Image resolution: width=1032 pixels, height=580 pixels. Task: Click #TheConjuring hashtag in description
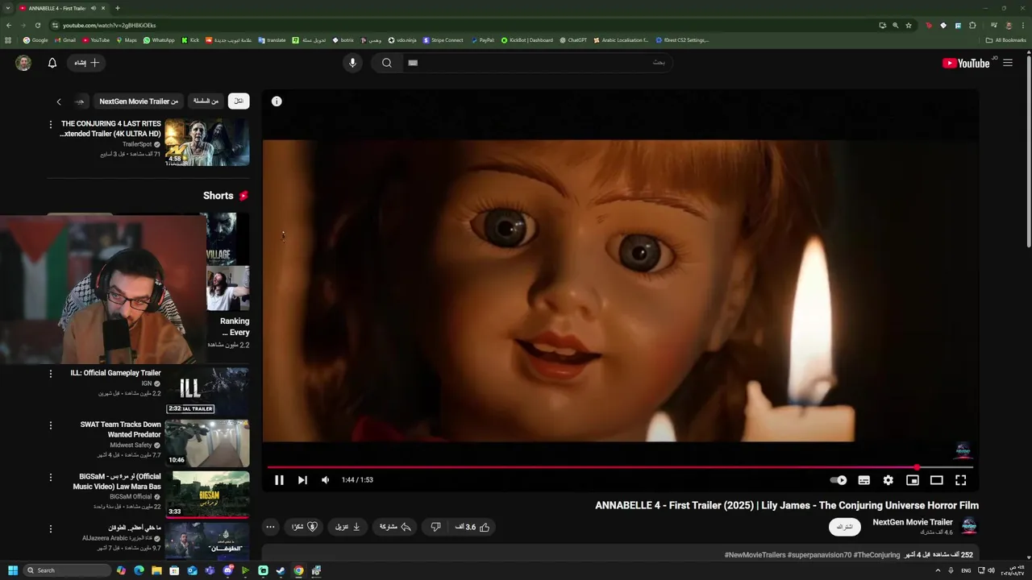[876, 555]
